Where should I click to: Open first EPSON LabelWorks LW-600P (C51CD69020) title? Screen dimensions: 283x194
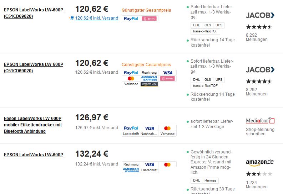[34, 13]
